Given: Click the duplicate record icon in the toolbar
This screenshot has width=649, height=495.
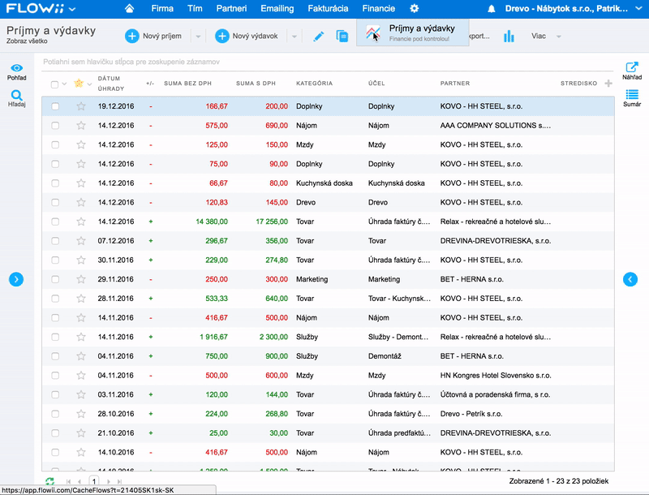Looking at the screenshot, I should (342, 36).
